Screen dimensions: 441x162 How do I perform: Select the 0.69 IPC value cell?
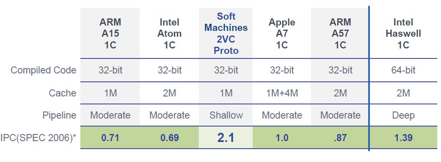pyautogui.click(x=169, y=137)
